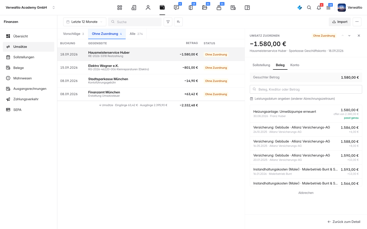This screenshot has height=229, width=367.
Task: Open the folder icon with badge 24
Action: [x=205, y=8]
